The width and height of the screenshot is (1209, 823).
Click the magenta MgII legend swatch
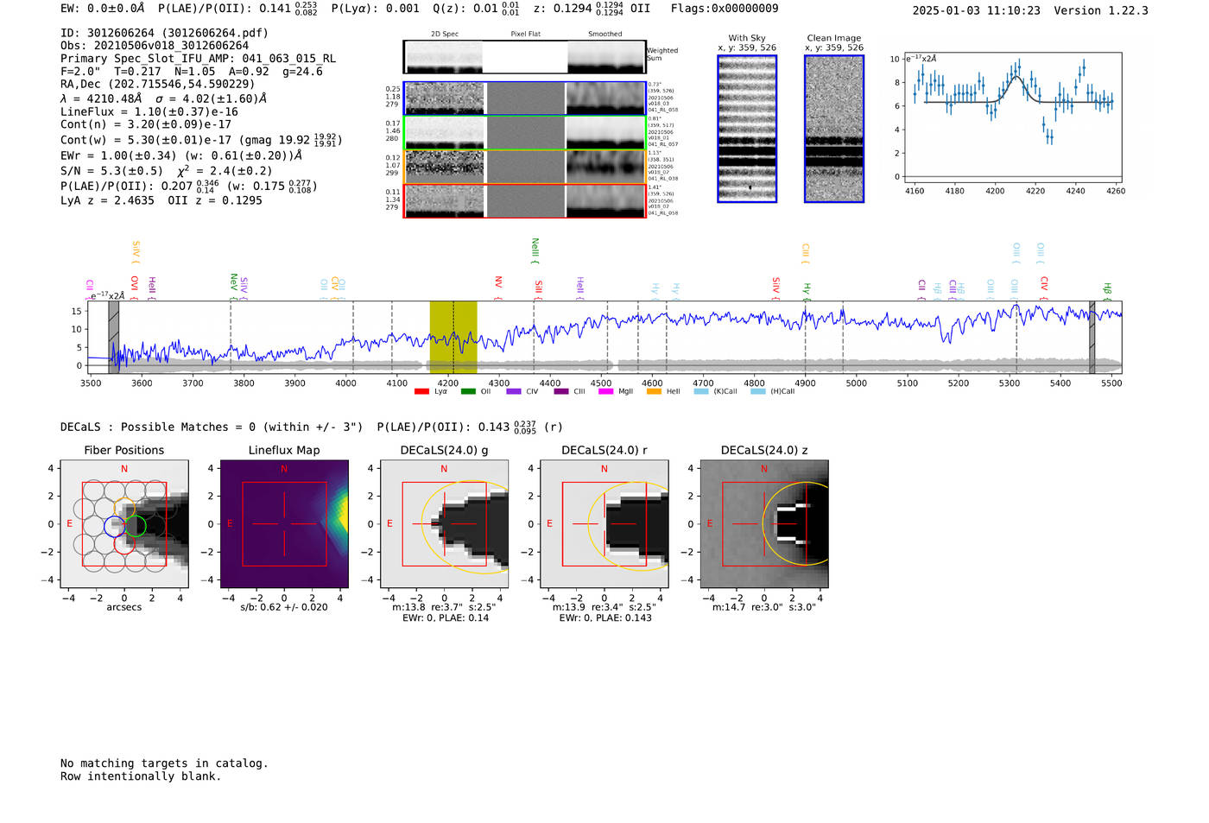[605, 392]
